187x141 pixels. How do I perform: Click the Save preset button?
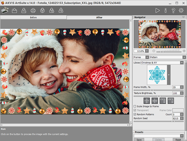[x=139, y=140]
